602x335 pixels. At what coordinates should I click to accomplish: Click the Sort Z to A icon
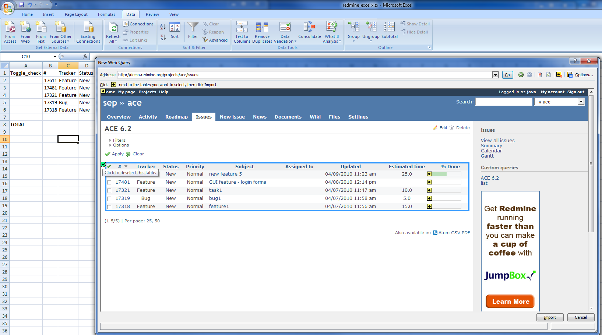[163, 37]
